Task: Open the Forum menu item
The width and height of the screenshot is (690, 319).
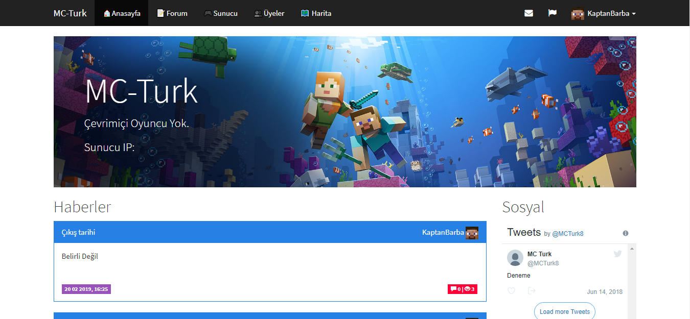Action: [x=172, y=13]
